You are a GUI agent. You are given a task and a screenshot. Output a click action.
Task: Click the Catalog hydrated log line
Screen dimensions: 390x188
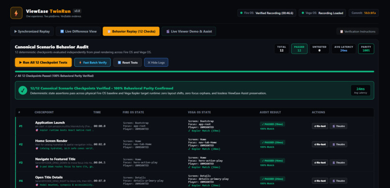(x=65, y=148)
